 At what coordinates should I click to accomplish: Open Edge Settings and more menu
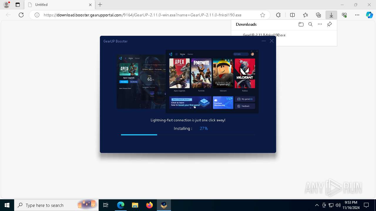(357, 15)
